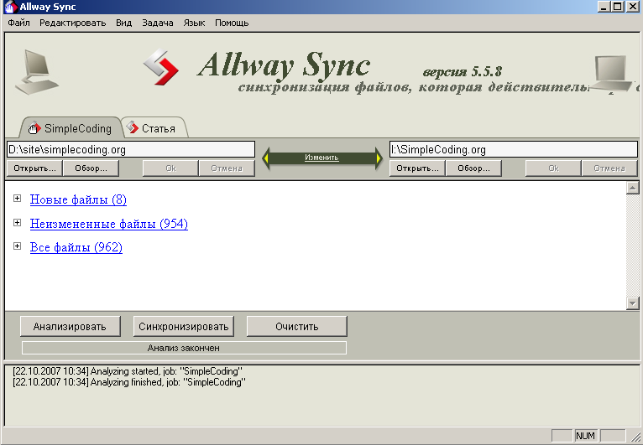Screen dimensions: 643x445
Task: Click the NUM indicator in status bar
Action: point(585,436)
